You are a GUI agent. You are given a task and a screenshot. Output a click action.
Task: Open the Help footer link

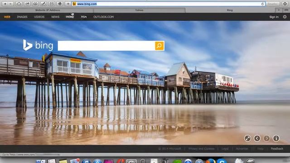(260, 149)
